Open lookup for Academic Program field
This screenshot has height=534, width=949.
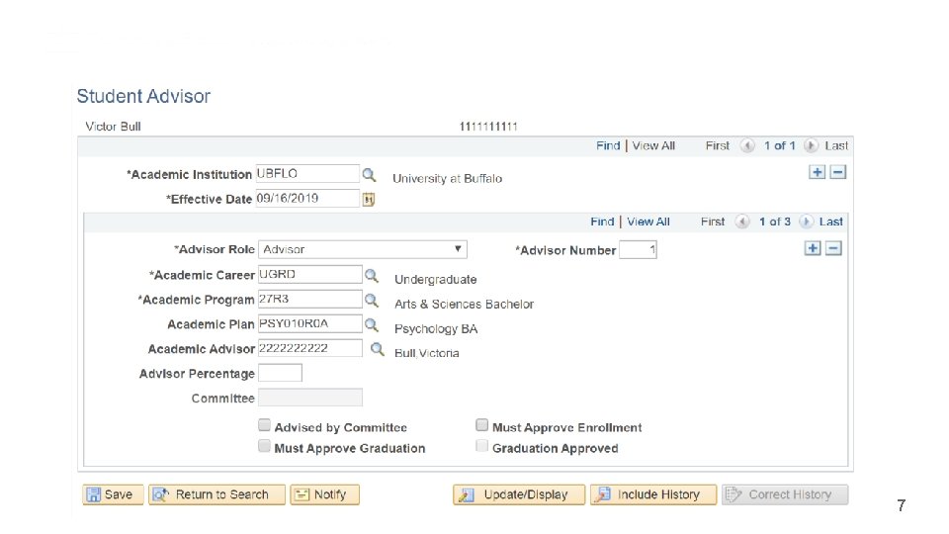click(x=372, y=300)
